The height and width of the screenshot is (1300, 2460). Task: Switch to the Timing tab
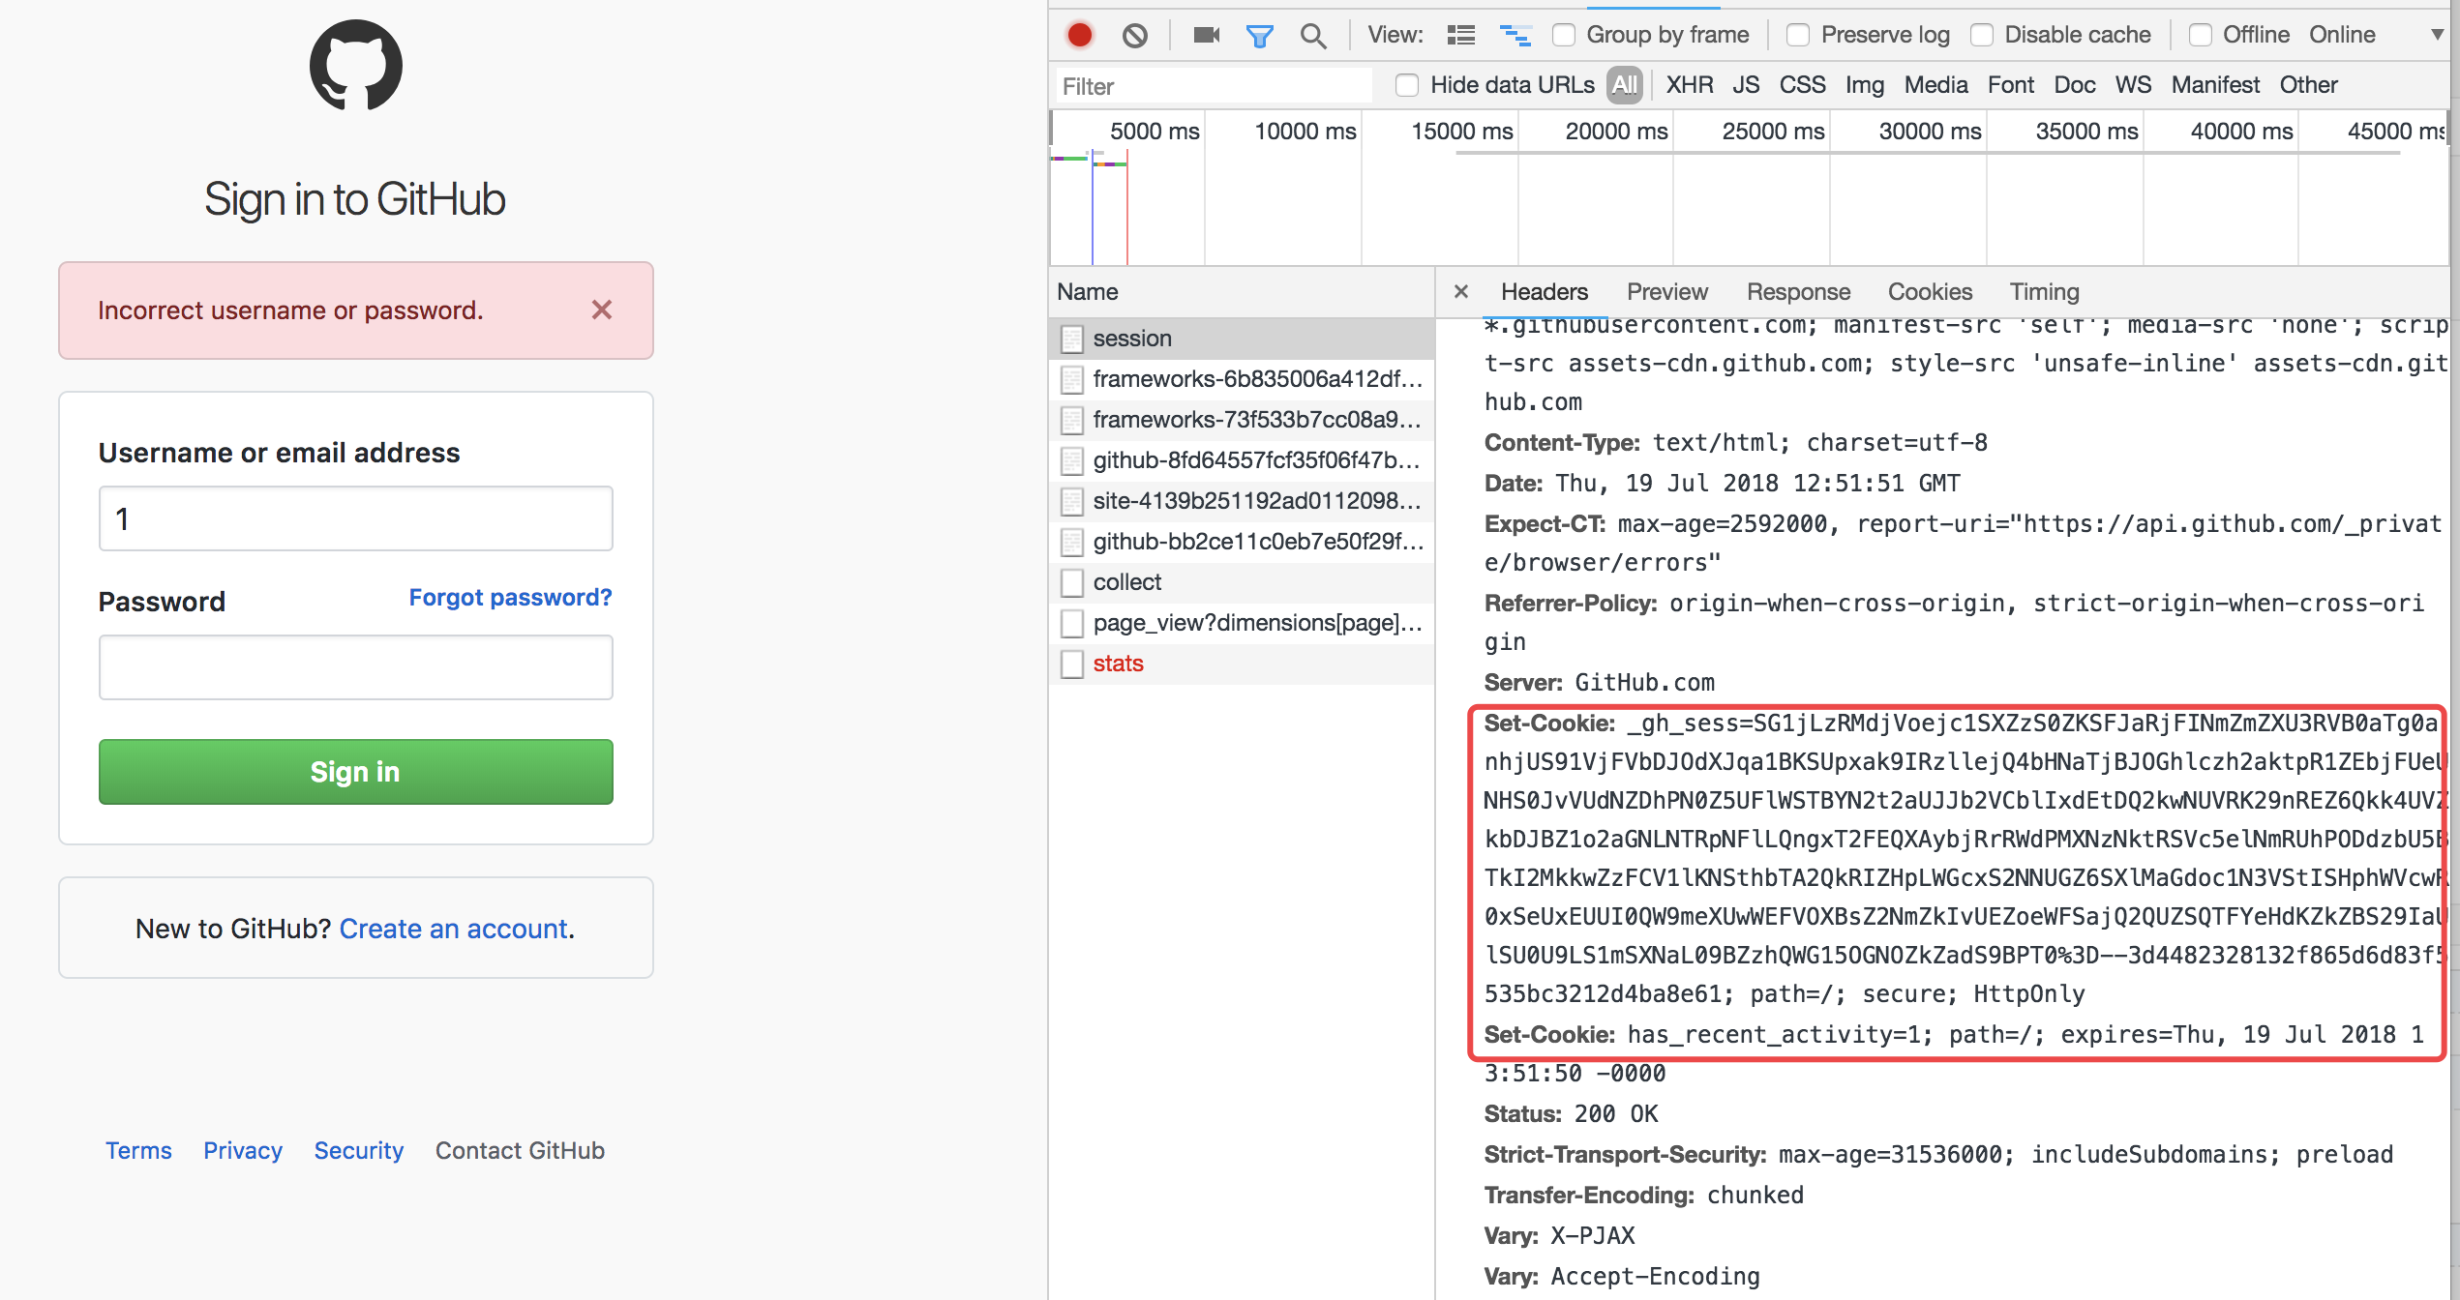(2043, 292)
